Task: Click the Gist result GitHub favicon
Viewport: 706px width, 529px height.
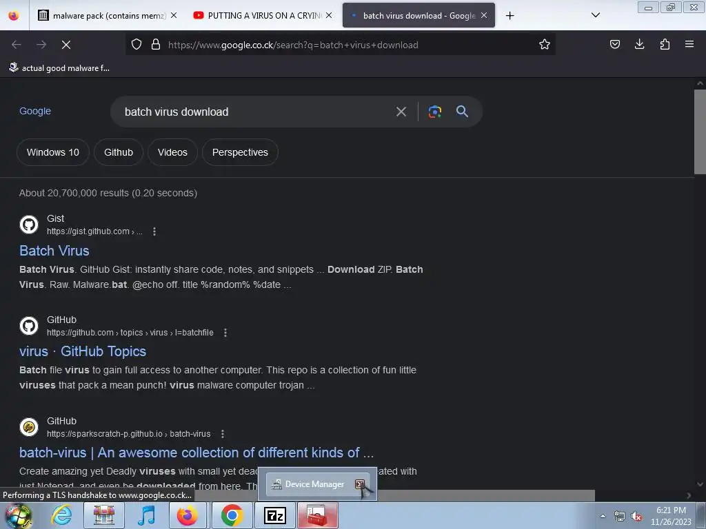Action: 29,225
